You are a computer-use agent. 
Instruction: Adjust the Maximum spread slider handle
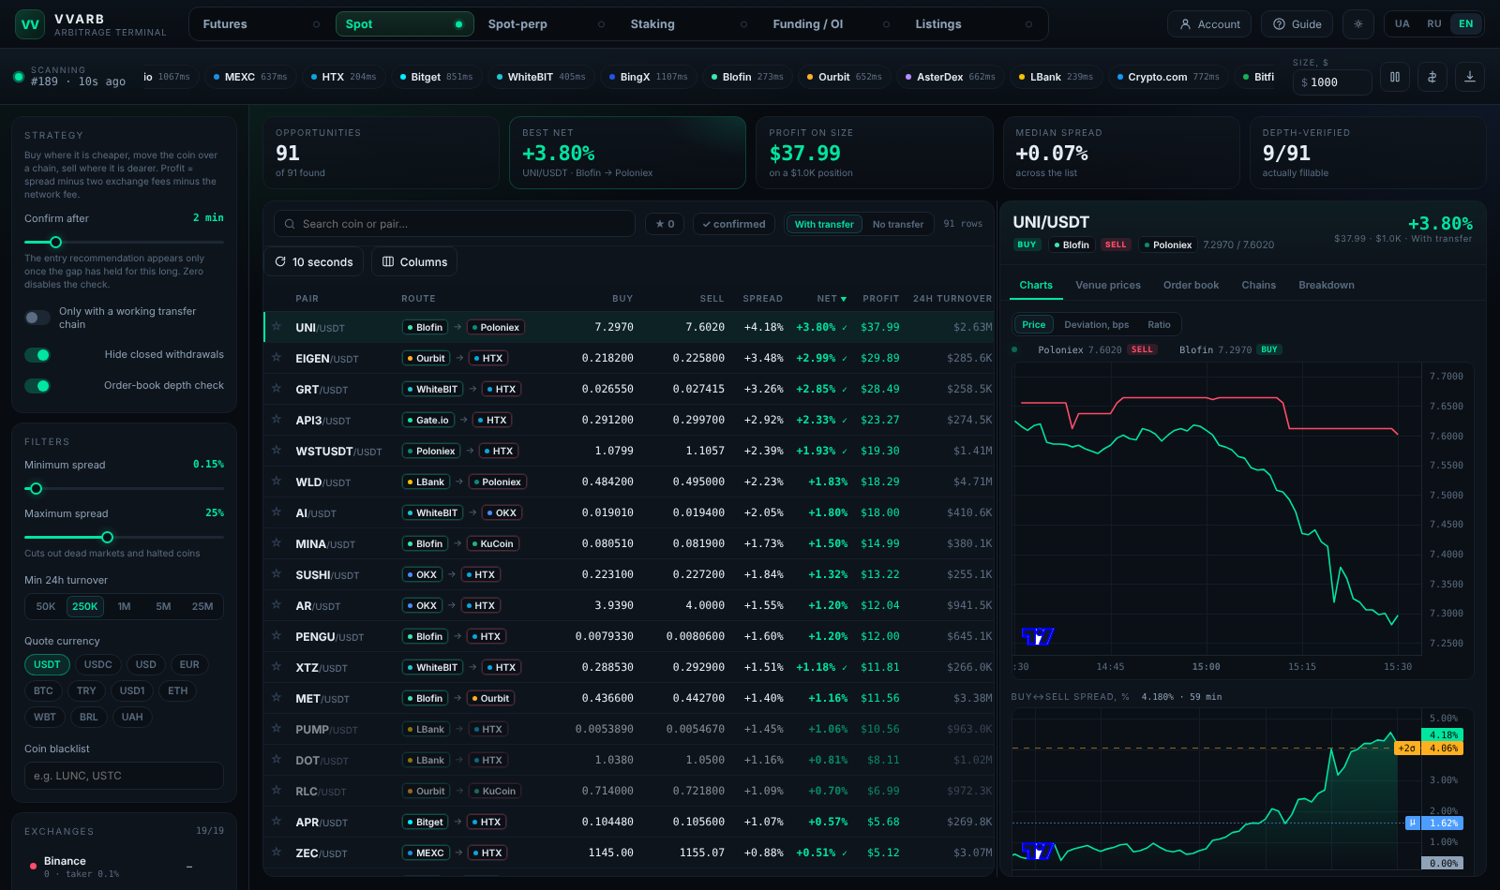click(107, 537)
